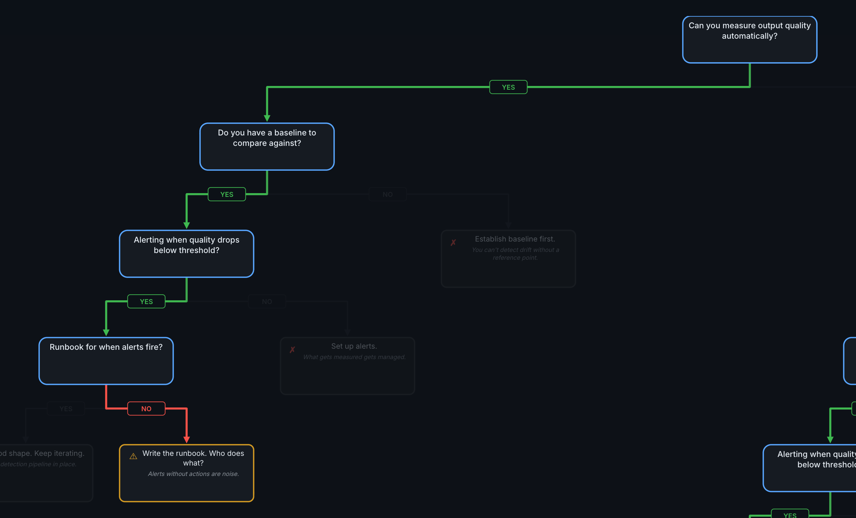Click YES label below alerting question
Image resolution: width=856 pixels, height=518 pixels.
click(x=146, y=301)
